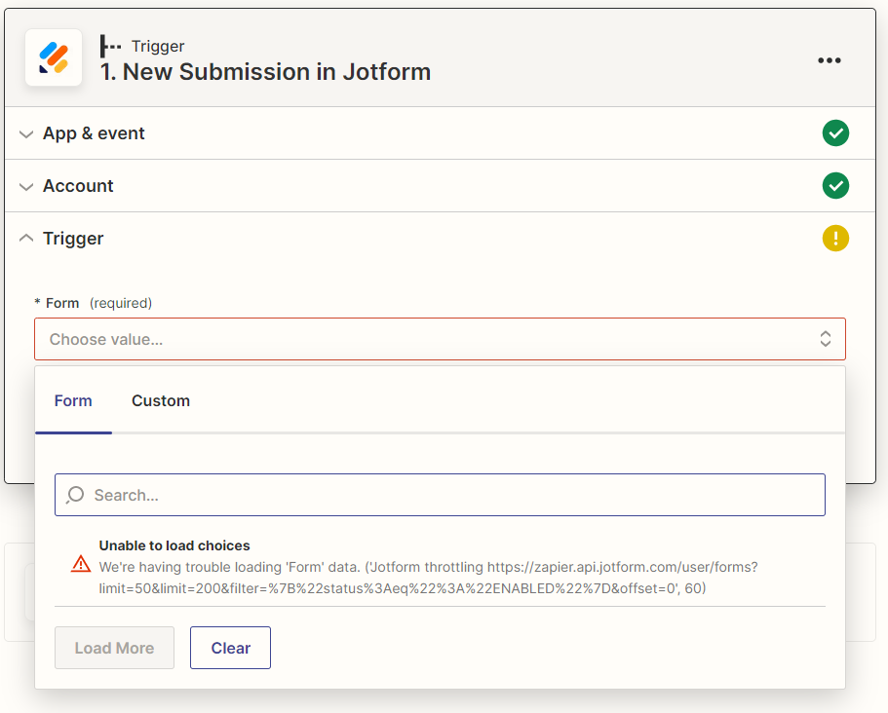Expand the App & event section
This screenshot has height=713, width=888.
[x=440, y=133]
